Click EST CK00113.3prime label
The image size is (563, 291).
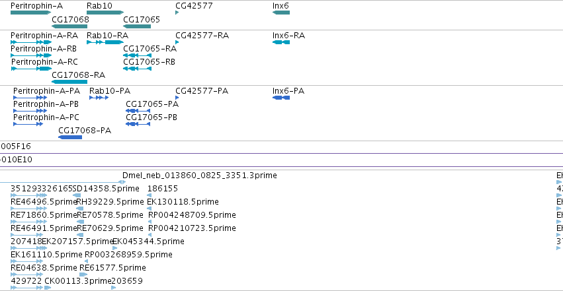pos(77,281)
